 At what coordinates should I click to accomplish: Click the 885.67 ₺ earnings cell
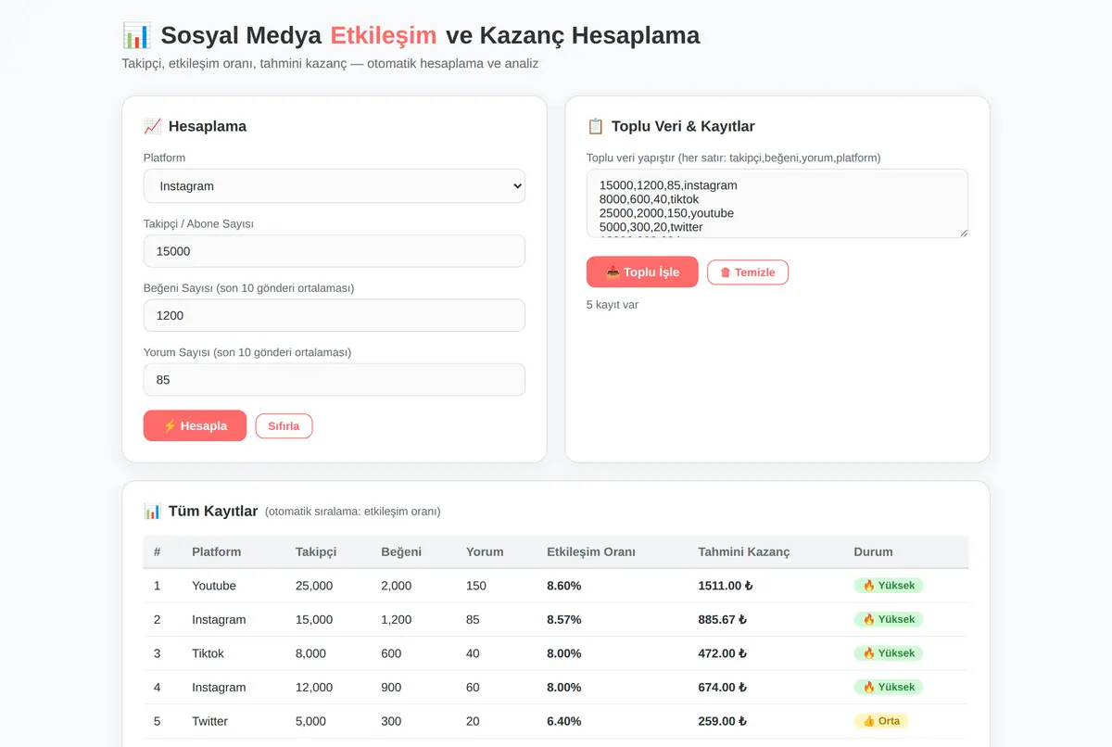pos(723,619)
